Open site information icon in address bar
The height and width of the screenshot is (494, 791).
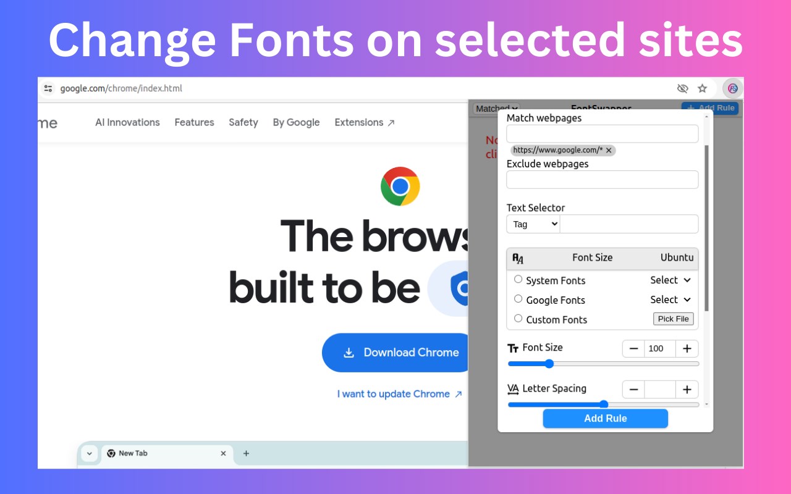[48, 88]
